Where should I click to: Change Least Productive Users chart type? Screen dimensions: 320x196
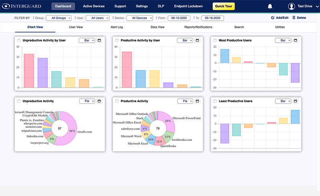coord(283,101)
